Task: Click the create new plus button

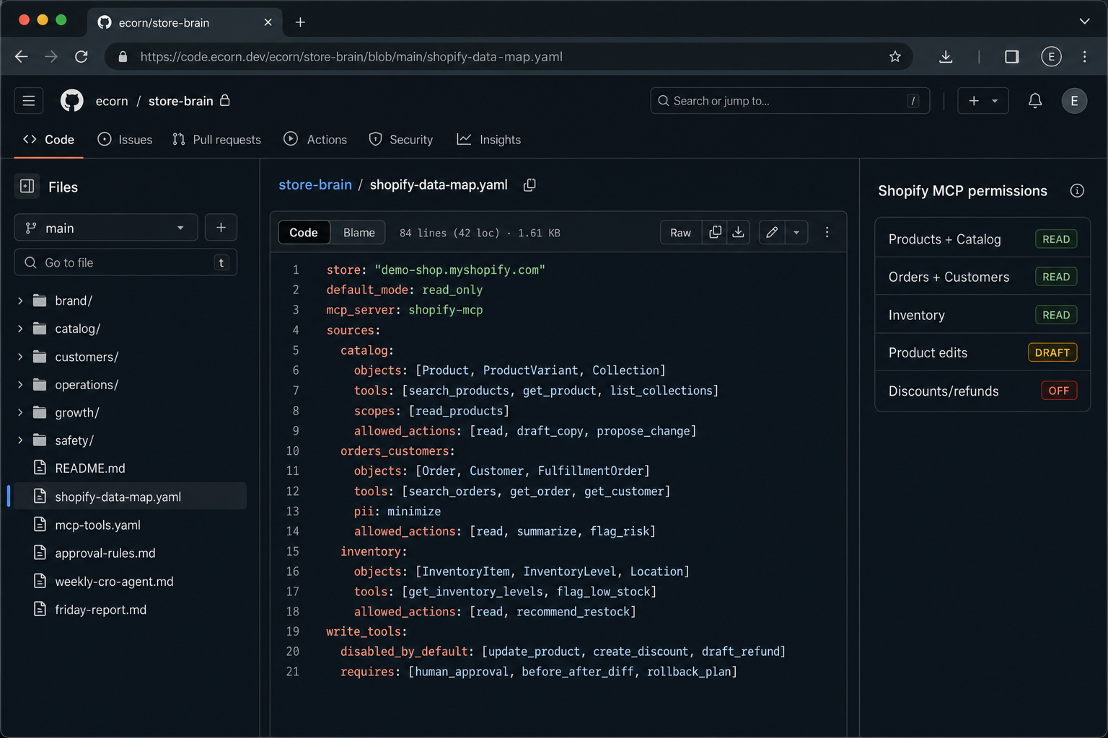Action: pos(982,101)
